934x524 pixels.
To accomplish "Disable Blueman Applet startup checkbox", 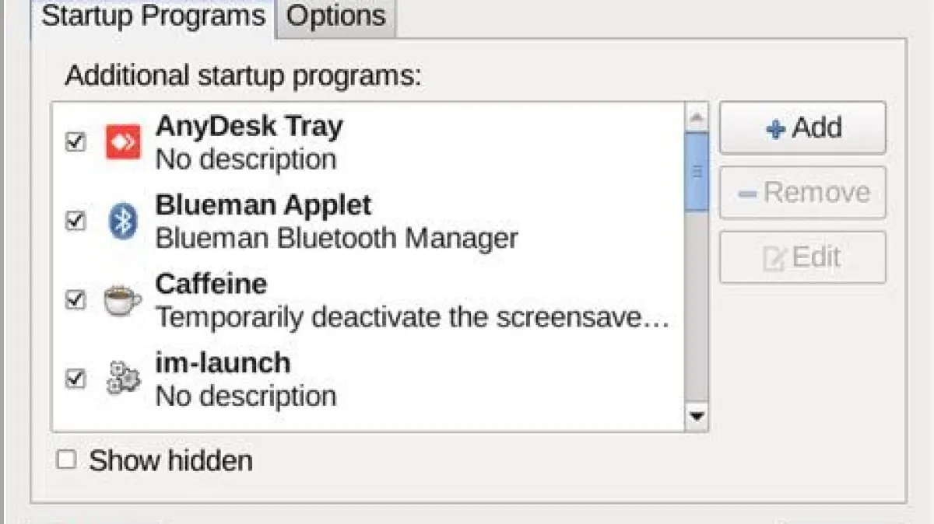I will (x=75, y=222).
